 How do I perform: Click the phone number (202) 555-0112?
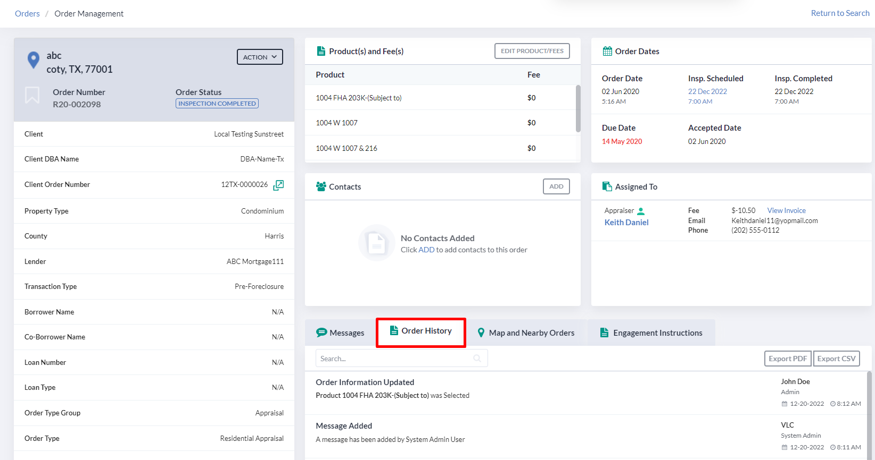coord(755,230)
